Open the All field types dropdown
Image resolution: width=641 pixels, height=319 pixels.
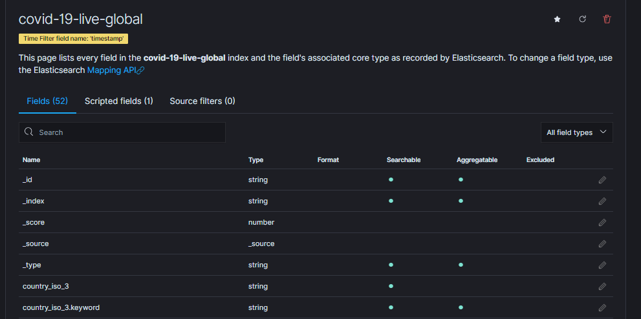click(576, 132)
